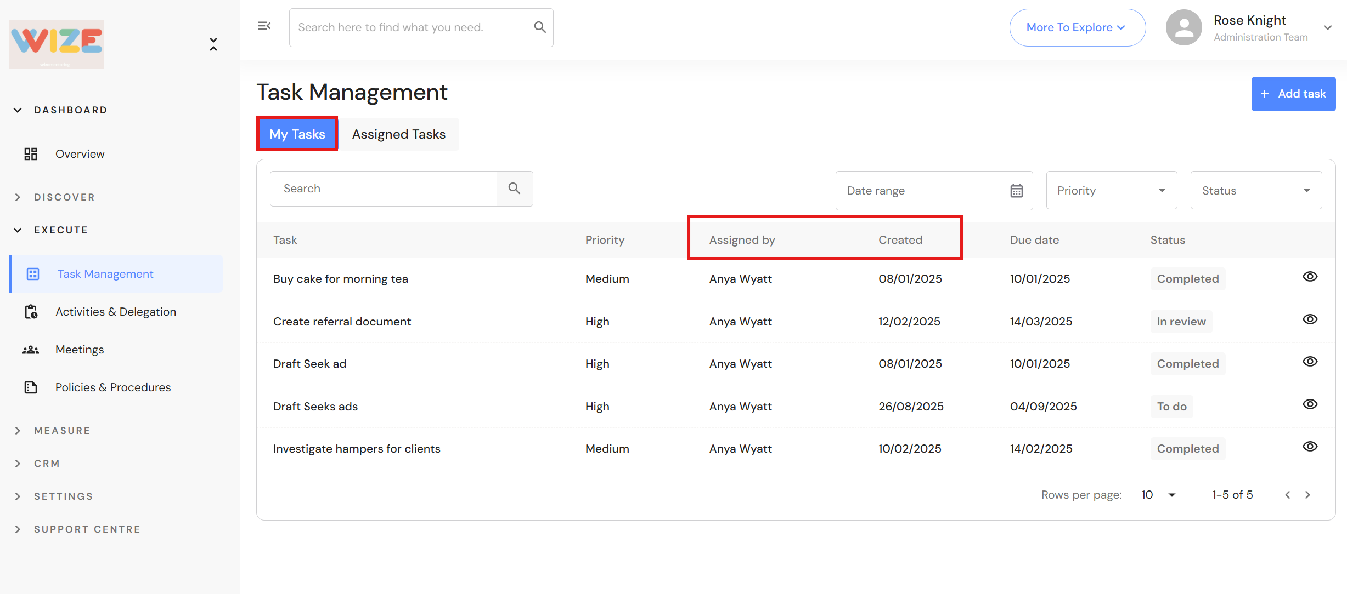Collapse the sidebar using hamburger menu icon
Screen dimensions: 1347x594
click(264, 26)
